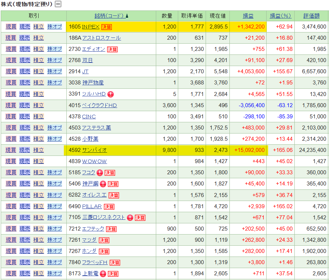Click the red alert icon beside ツルハHD

(x=111, y=94)
